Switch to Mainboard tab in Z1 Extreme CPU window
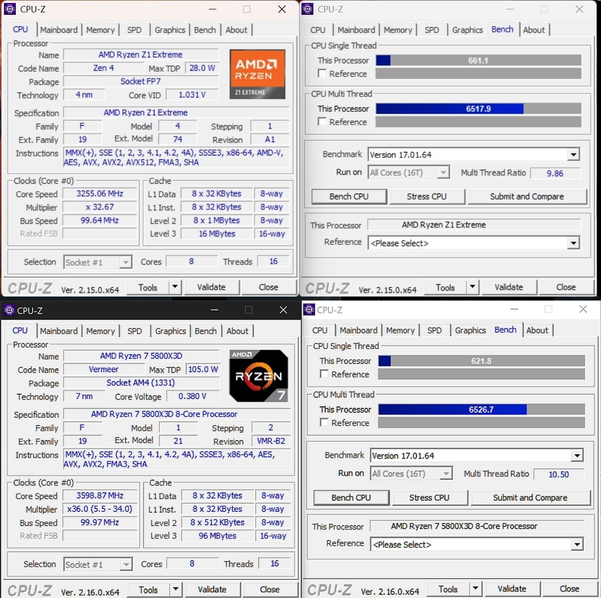This screenshot has height=598, width=601. (x=59, y=30)
